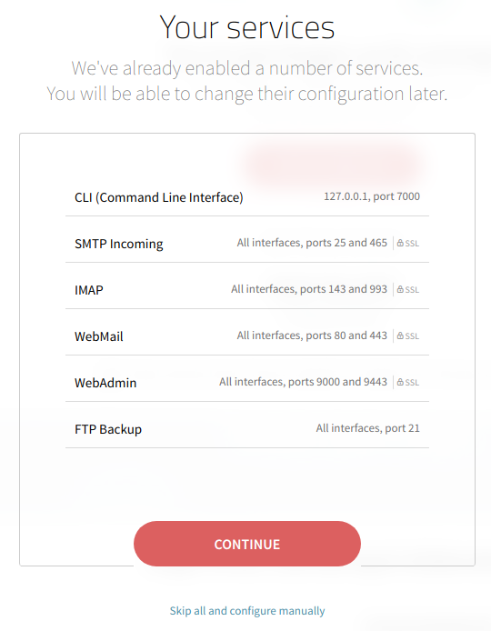Click the ports 25 and 465 text
491x631 pixels.
346,243
